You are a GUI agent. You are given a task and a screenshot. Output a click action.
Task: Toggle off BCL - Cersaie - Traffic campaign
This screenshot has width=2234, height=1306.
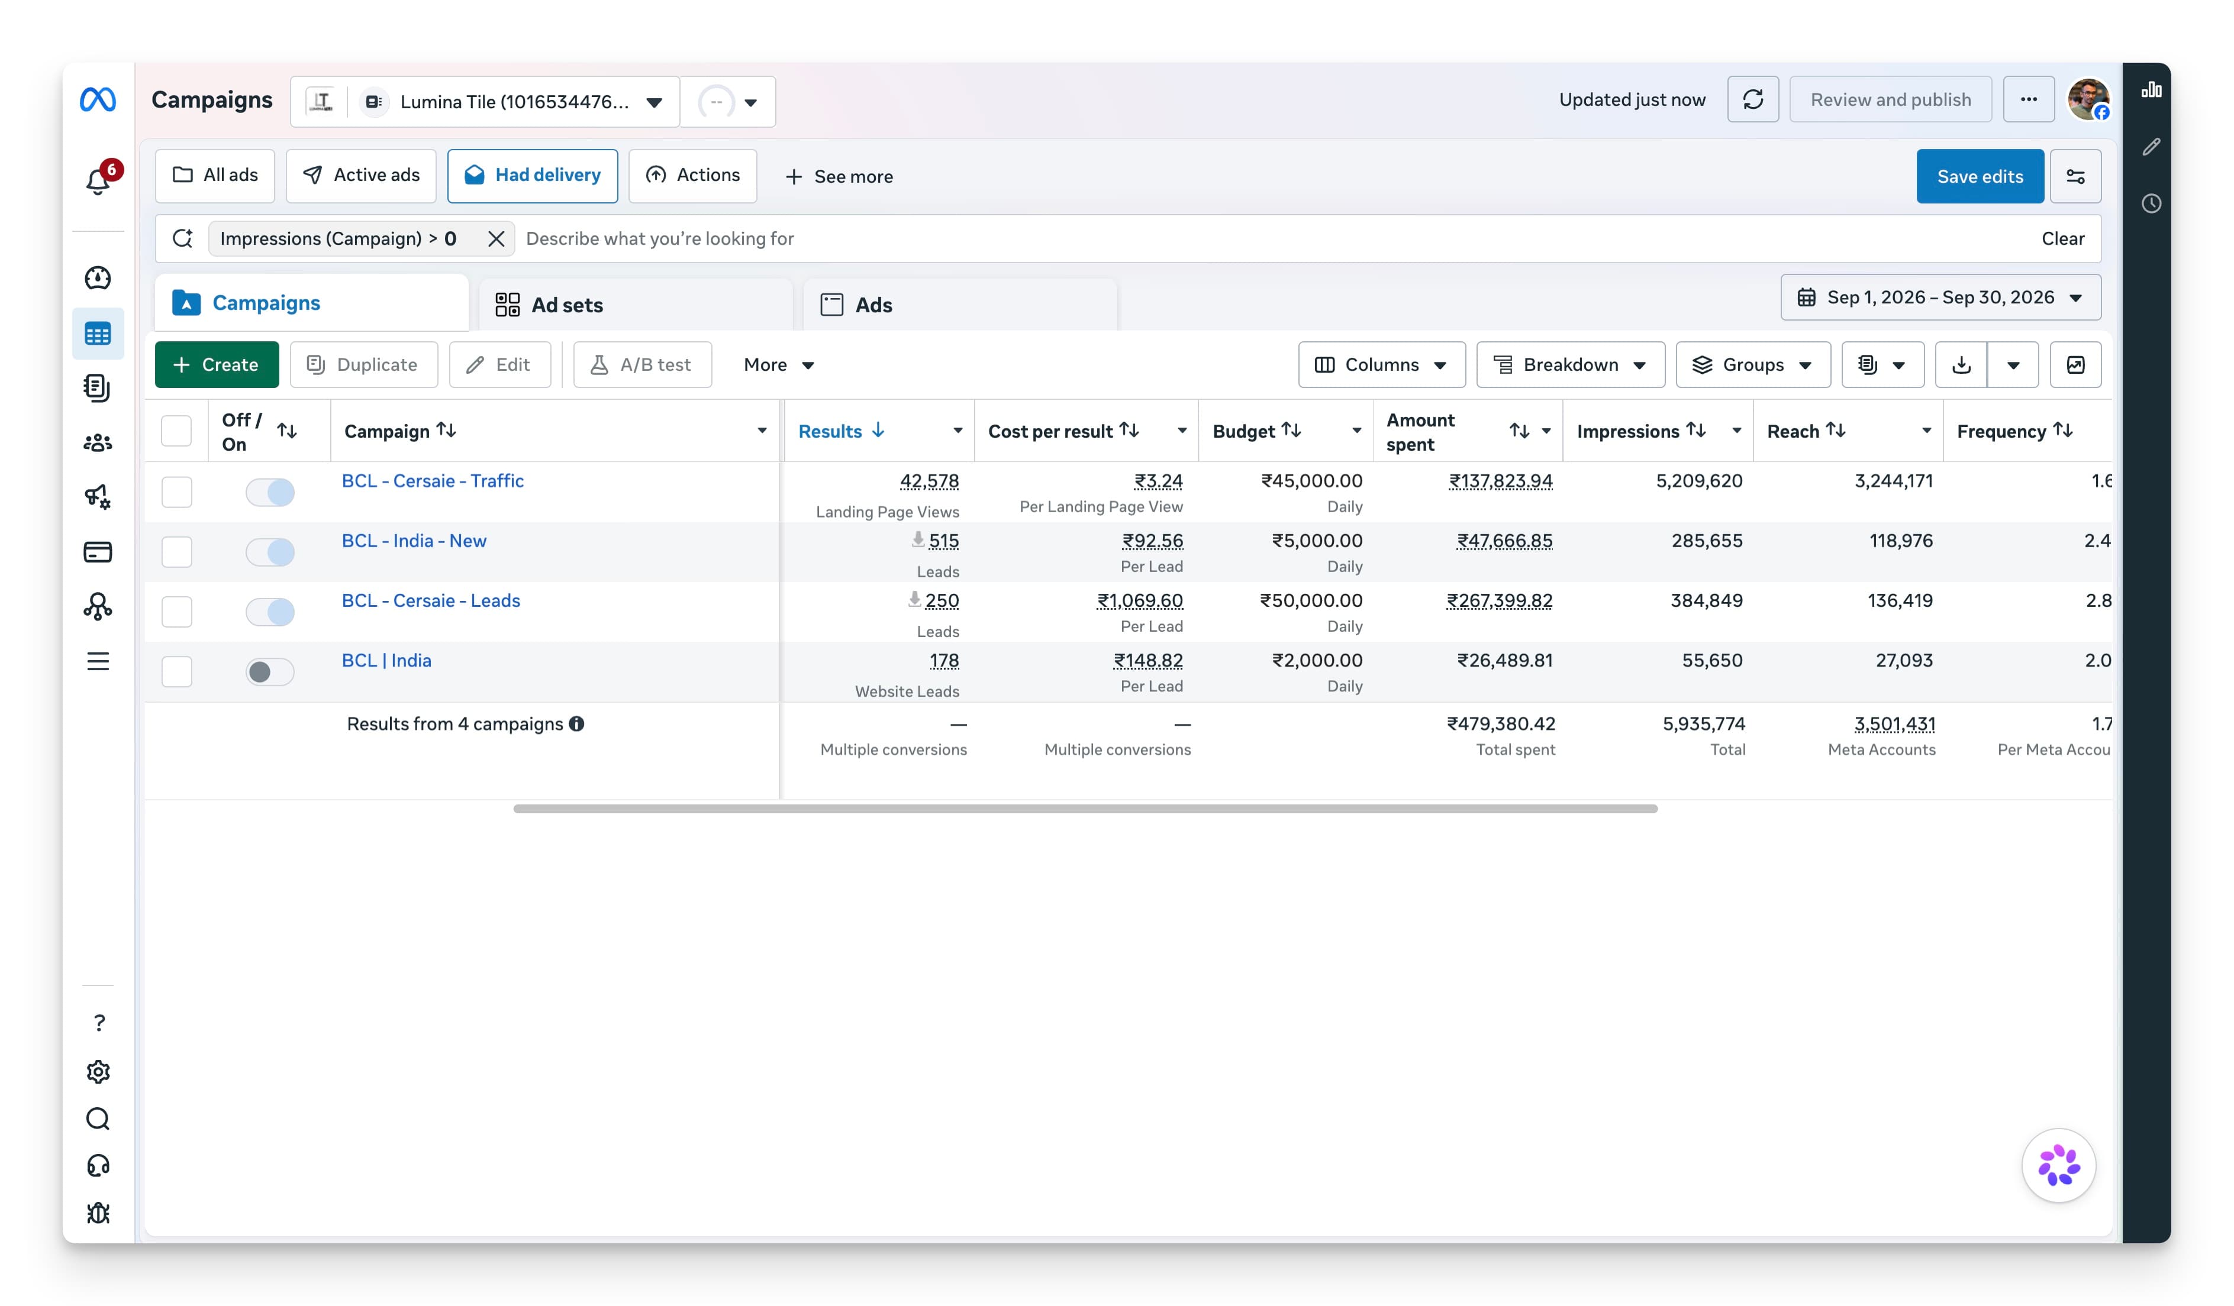tap(269, 492)
